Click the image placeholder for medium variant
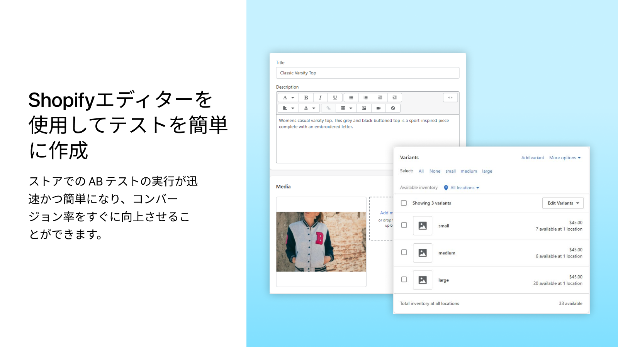This screenshot has height=347, width=618. [423, 253]
